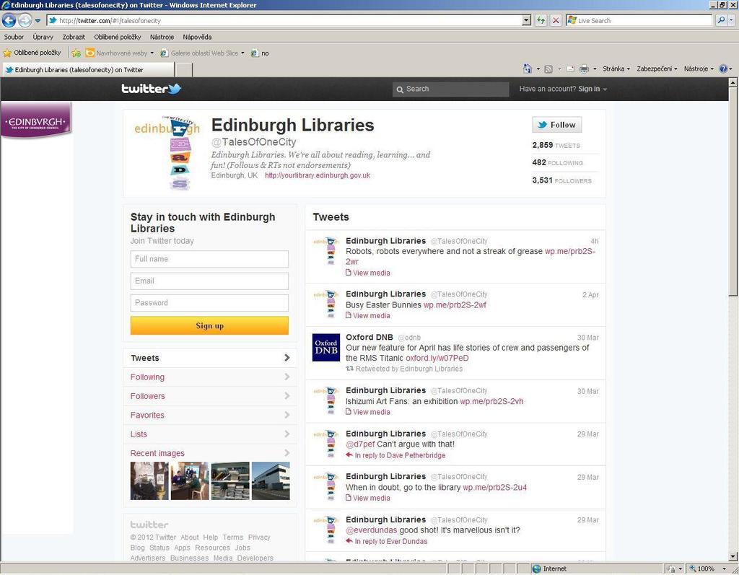The image size is (739, 575).
Task: Click the Help question mark icon
Action: [723, 69]
